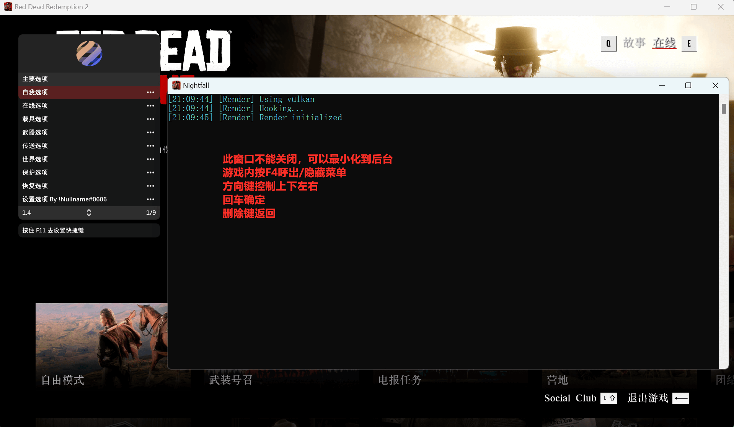Click the E key prompt icon
734x427 pixels.
[689, 44]
